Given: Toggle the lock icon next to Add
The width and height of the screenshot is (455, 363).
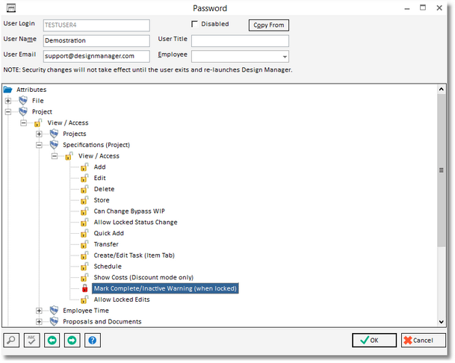Looking at the screenshot, I should 84,167.
